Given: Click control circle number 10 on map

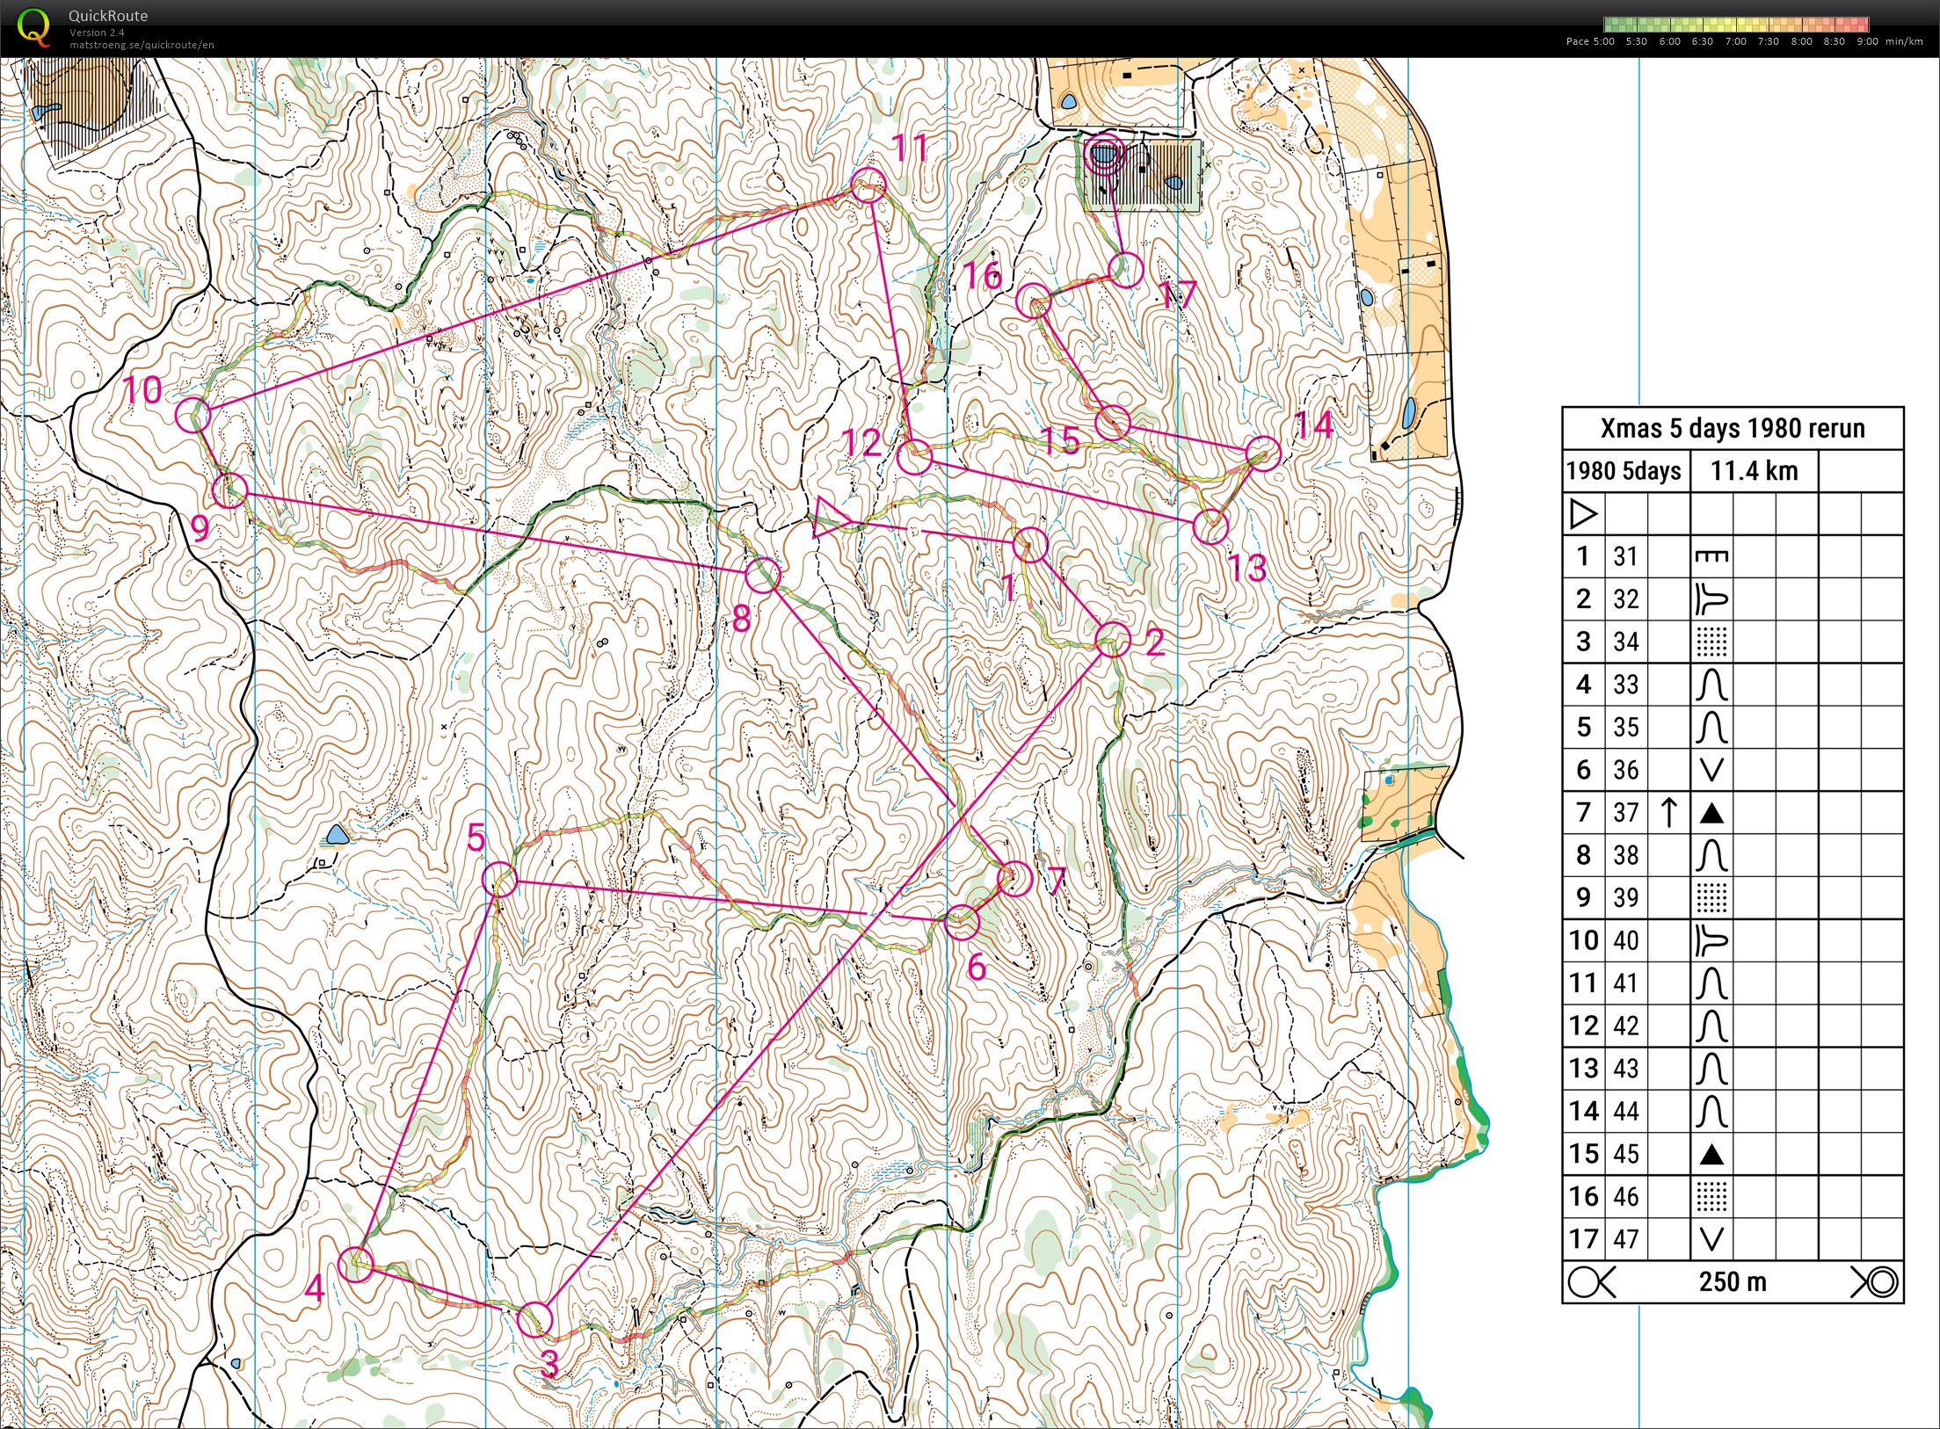Looking at the screenshot, I should click(x=193, y=415).
